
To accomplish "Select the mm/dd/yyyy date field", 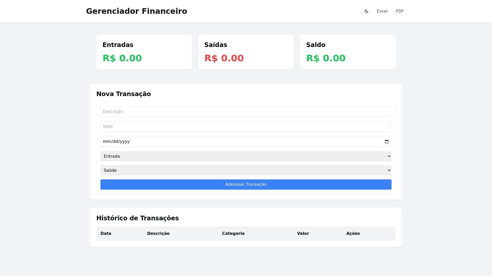I will point(241,142).
